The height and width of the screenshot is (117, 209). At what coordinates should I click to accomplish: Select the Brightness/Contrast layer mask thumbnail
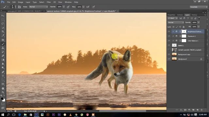point(184,32)
